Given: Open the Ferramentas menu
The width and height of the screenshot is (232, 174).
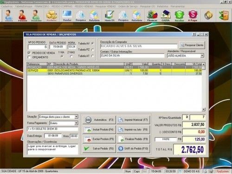Looking at the screenshot, I should [x=178, y=6].
